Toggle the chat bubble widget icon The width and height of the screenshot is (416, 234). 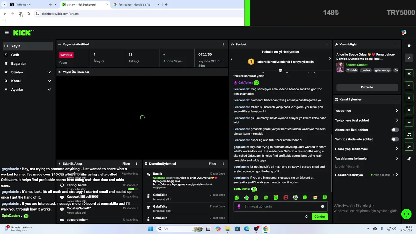409,110
